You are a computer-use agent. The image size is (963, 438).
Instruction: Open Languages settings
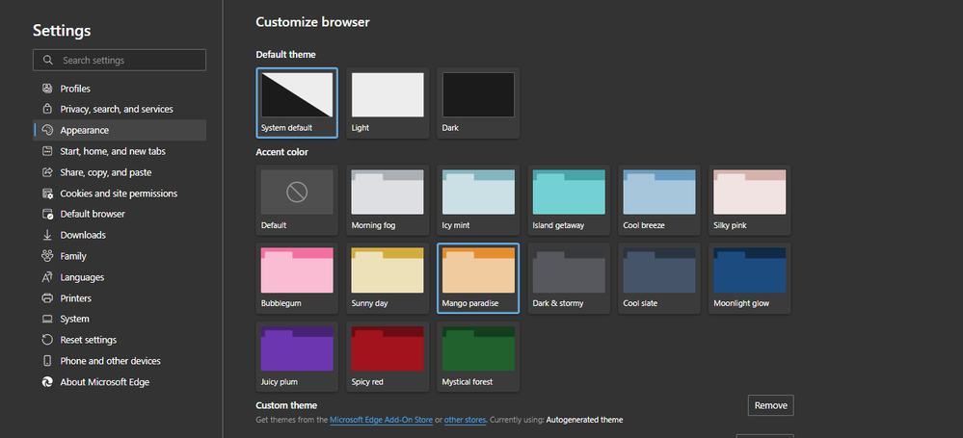coord(120,277)
